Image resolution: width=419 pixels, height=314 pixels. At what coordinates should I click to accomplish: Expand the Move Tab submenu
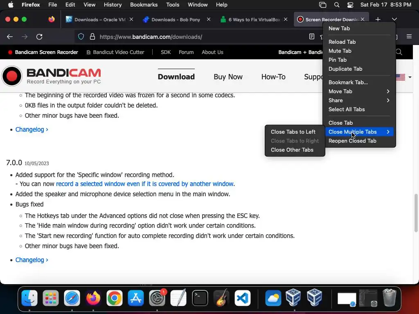tap(359, 91)
